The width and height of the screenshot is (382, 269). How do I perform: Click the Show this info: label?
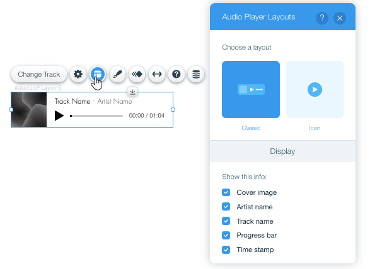tap(245, 177)
